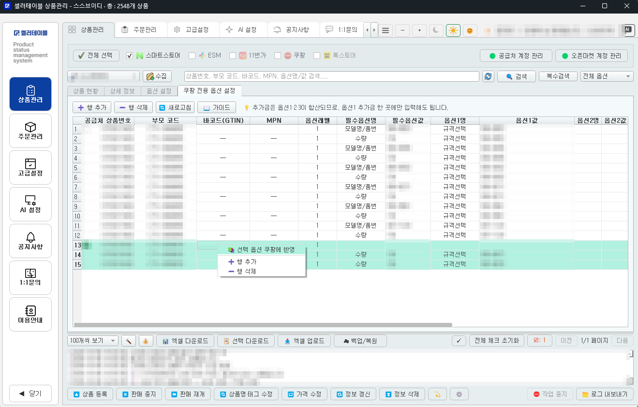Viewport: 638px width, 407px height.
Task: Click the hamburger menu icon in the tab bar
Action: 386,30
